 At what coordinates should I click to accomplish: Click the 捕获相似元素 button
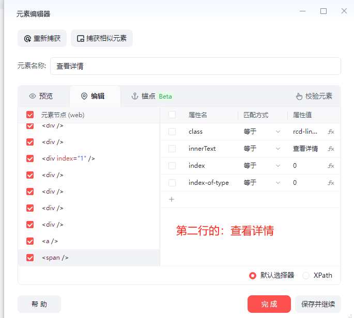coord(102,38)
